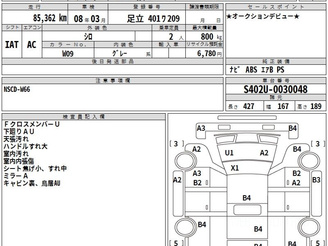This screenshot has height=246, width=328.
Task: Select the 純正装備 header
Action: (276, 61)
